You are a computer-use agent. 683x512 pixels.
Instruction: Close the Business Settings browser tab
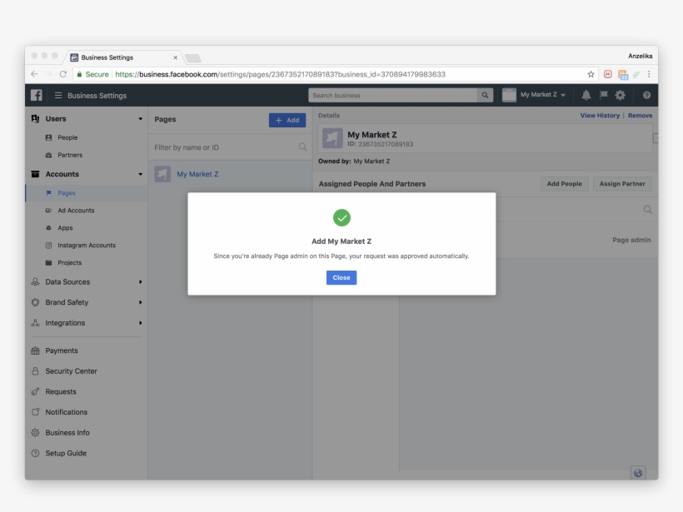tap(175, 57)
